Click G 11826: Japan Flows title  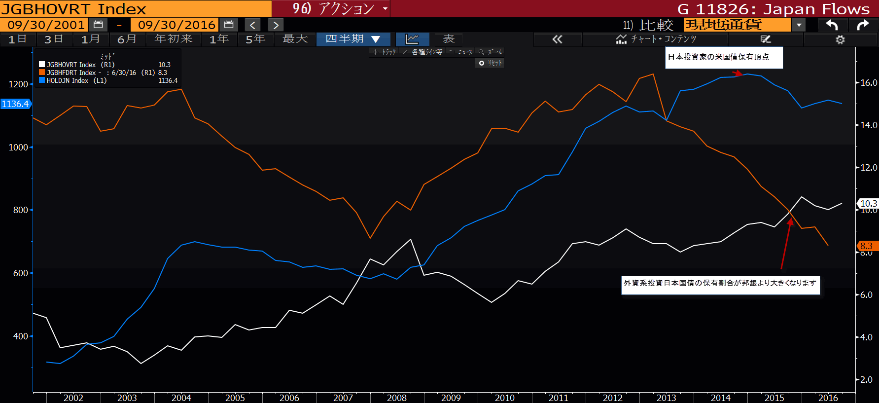[x=774, y=9]
